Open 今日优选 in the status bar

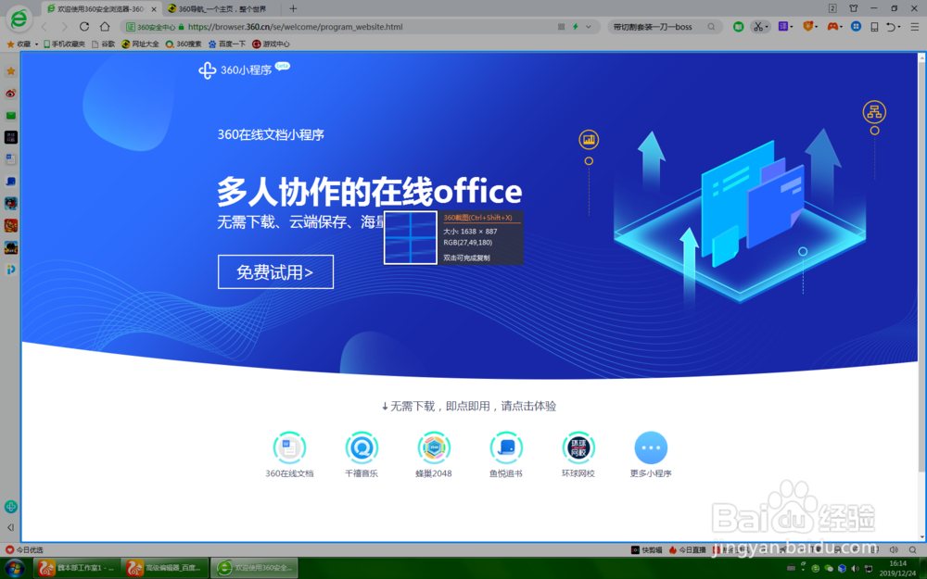point(24,549)
